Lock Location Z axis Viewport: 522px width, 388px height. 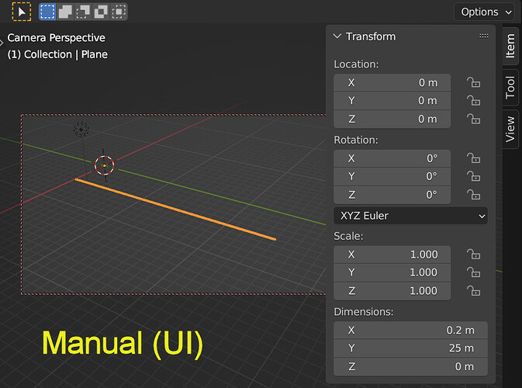(473, 119)
